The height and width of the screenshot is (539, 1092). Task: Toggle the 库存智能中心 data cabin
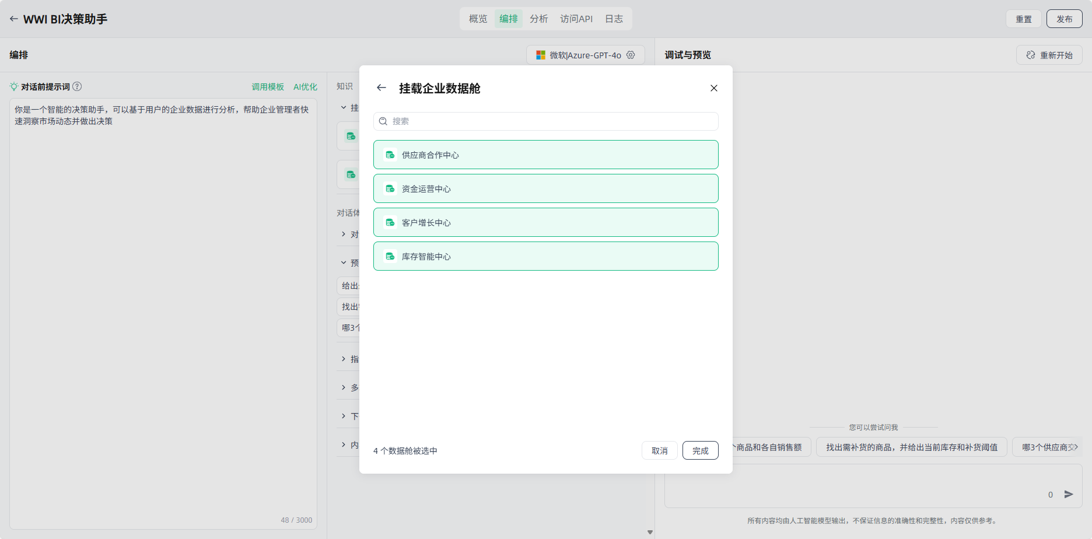pos(545,256)
